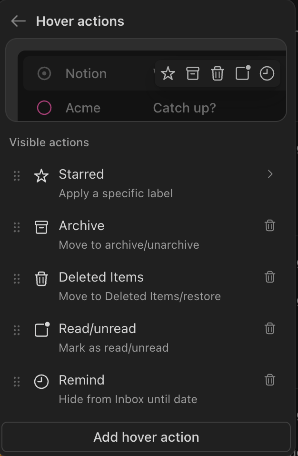Viewport: 298px width, 456px height.
Task: Select the star icon in the hover preview
Action: pyautogui.click(x=168, y=73)
